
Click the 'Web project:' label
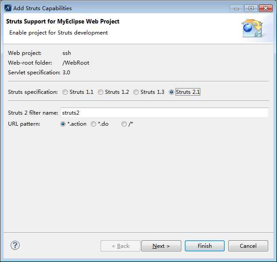click(24, 53)
